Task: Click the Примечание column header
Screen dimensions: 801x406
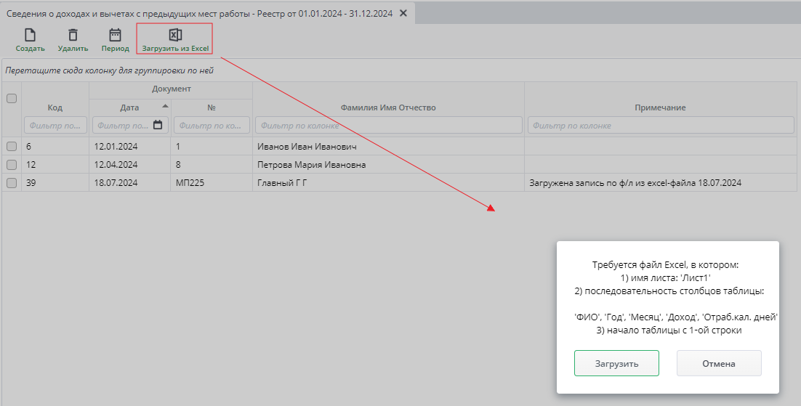Action: [660, 107]
